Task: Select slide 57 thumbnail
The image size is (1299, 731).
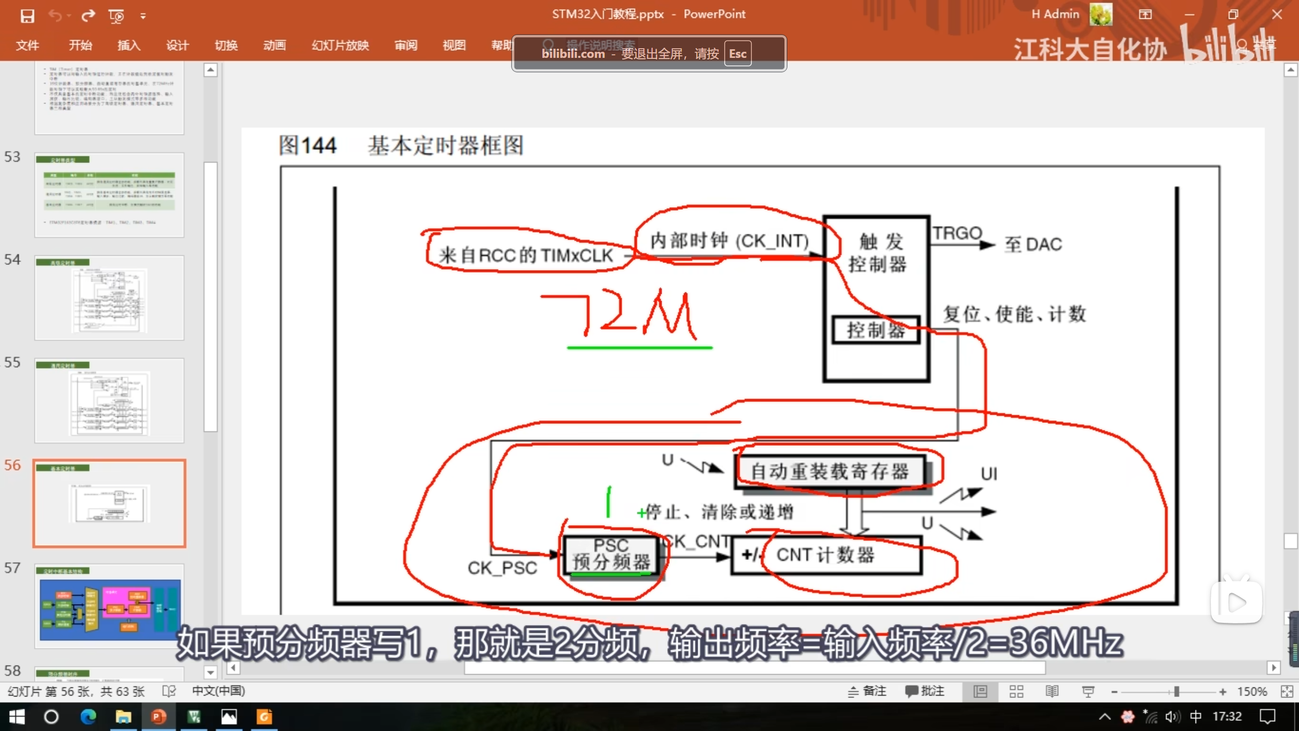Action: (110, 605)
